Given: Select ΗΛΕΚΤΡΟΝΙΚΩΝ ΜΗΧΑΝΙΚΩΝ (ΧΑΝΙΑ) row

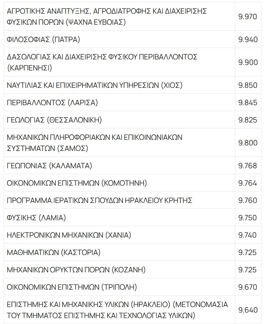Looking at the screenshot, I should (69, 235).
